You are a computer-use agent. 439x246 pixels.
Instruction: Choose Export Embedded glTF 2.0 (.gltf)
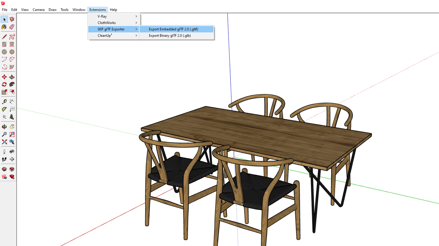177,29
